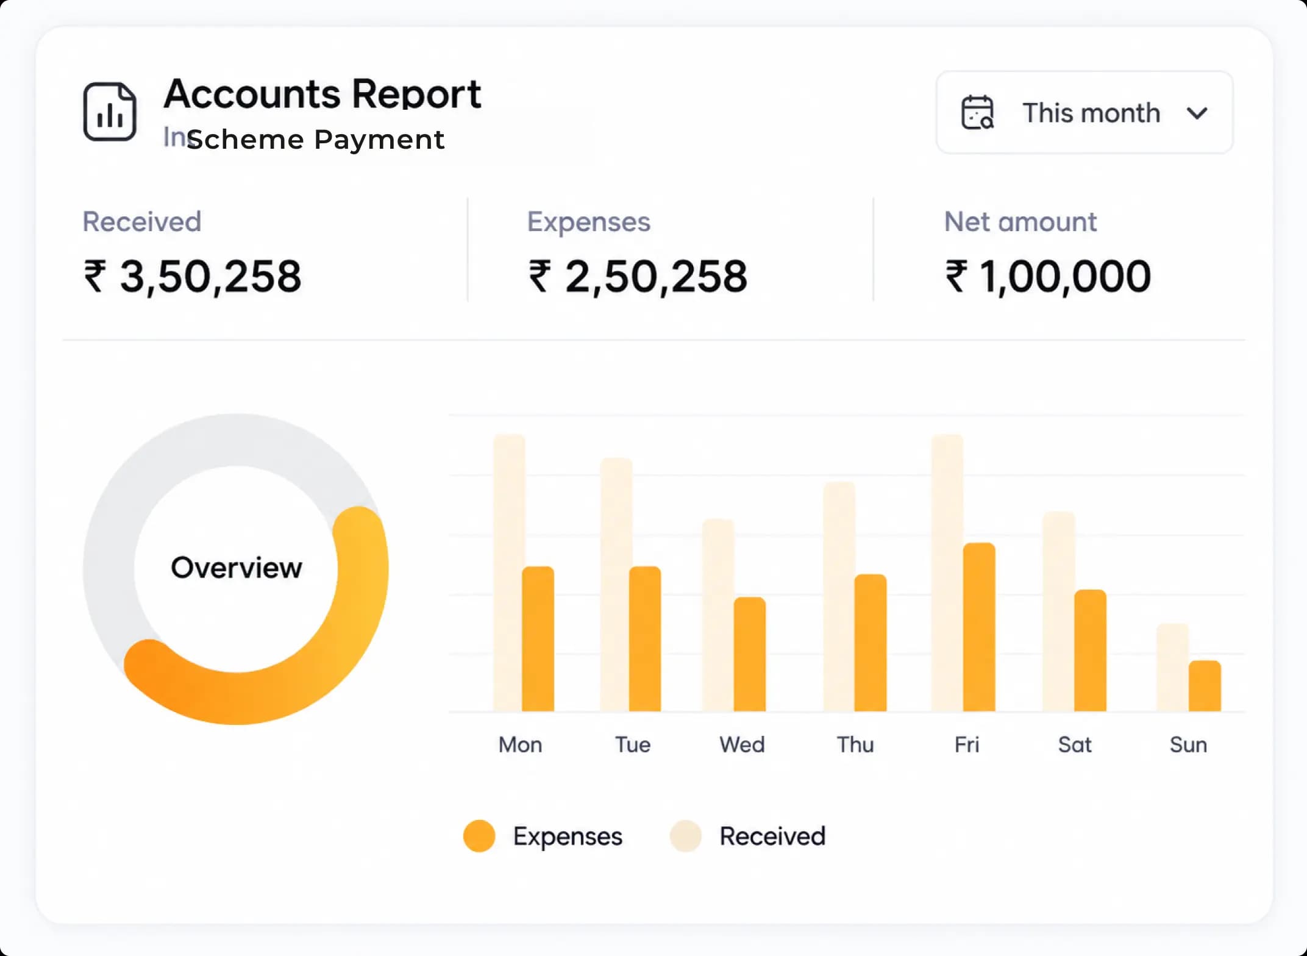This screenshot has height=956, width=1307.
Task: Click the Sat expenses orange bar
Action: (x=1090, y=651)
